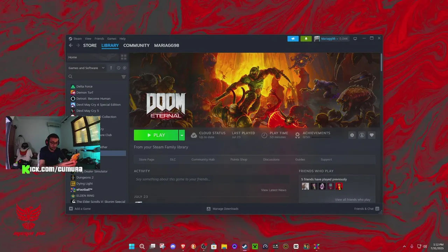Open DOOM Eternal game info icon
Viewport: 448px width, 252px height.
pyautogui.click(x=362, y=135)
